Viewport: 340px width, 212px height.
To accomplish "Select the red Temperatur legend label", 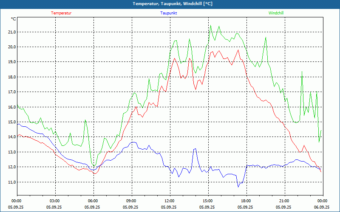I will [61, 13].
